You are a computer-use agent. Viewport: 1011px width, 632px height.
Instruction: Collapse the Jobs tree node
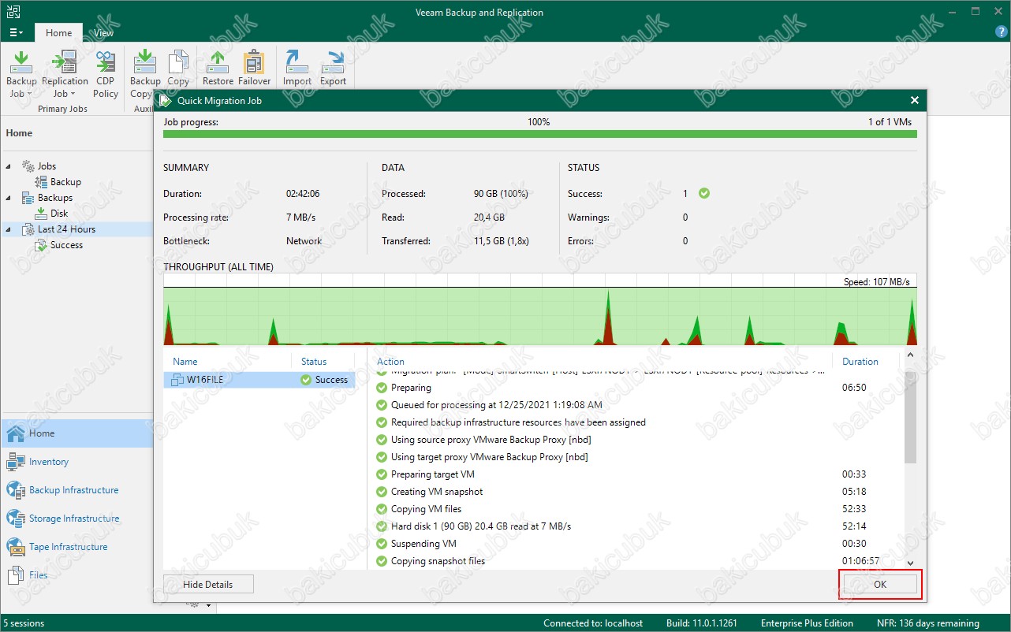click(9, 166)
